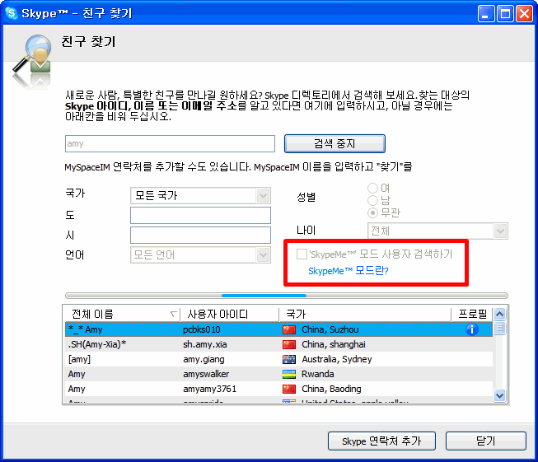This screenshot has width=538, height=462.
Task: Minimize the Skype 친구 찾기 window
Action: pyautogui.click(x=486, y=14)
